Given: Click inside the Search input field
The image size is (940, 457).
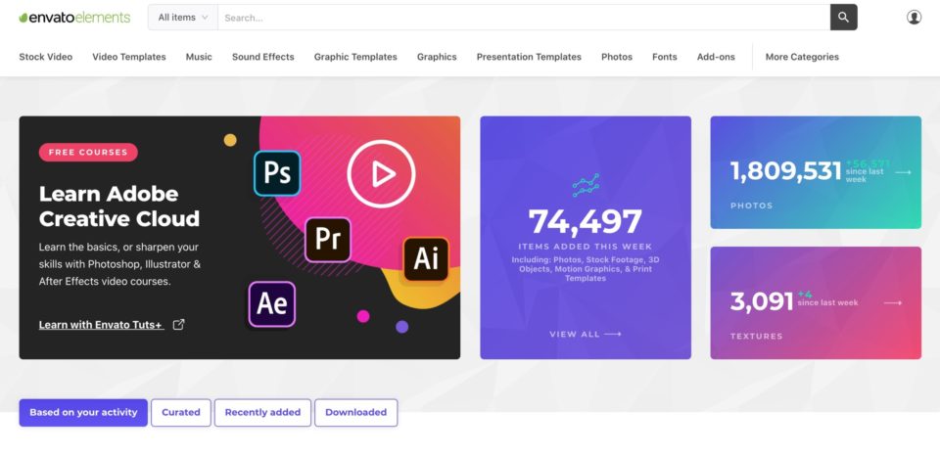Looking at the screenshot, I should (524, 18).
